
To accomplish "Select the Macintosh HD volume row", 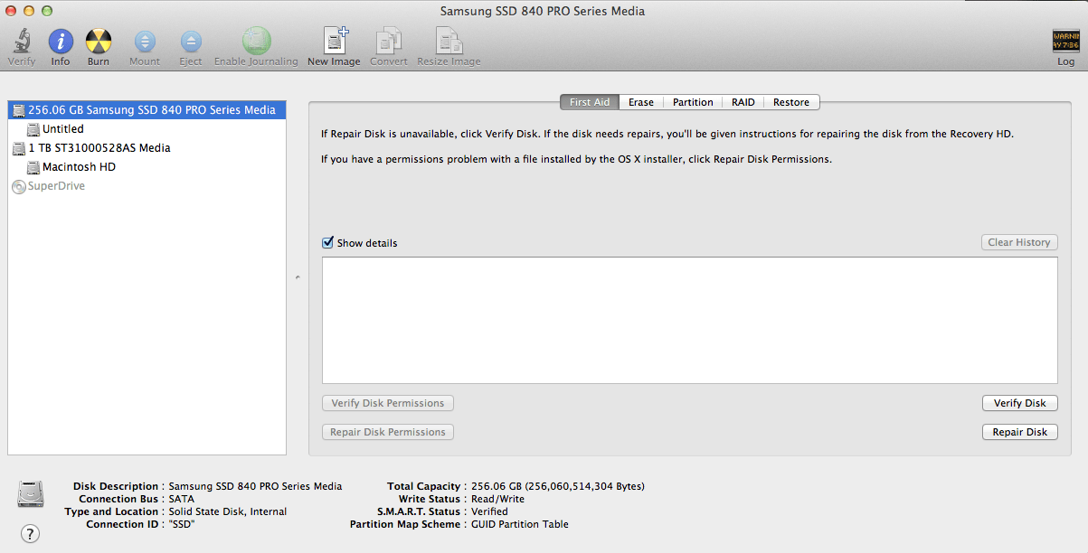I will [147, 167].
